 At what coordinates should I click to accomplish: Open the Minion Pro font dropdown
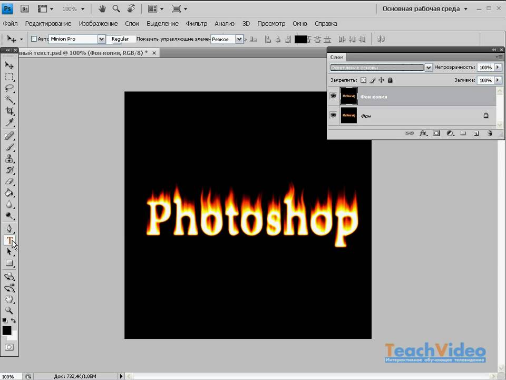tap(101, 39)
